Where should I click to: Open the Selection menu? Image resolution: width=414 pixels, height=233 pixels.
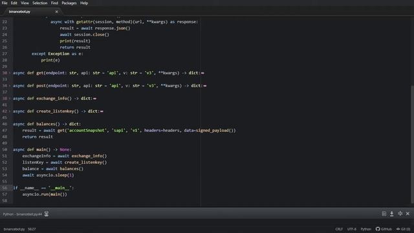click(x=40, y=3)
